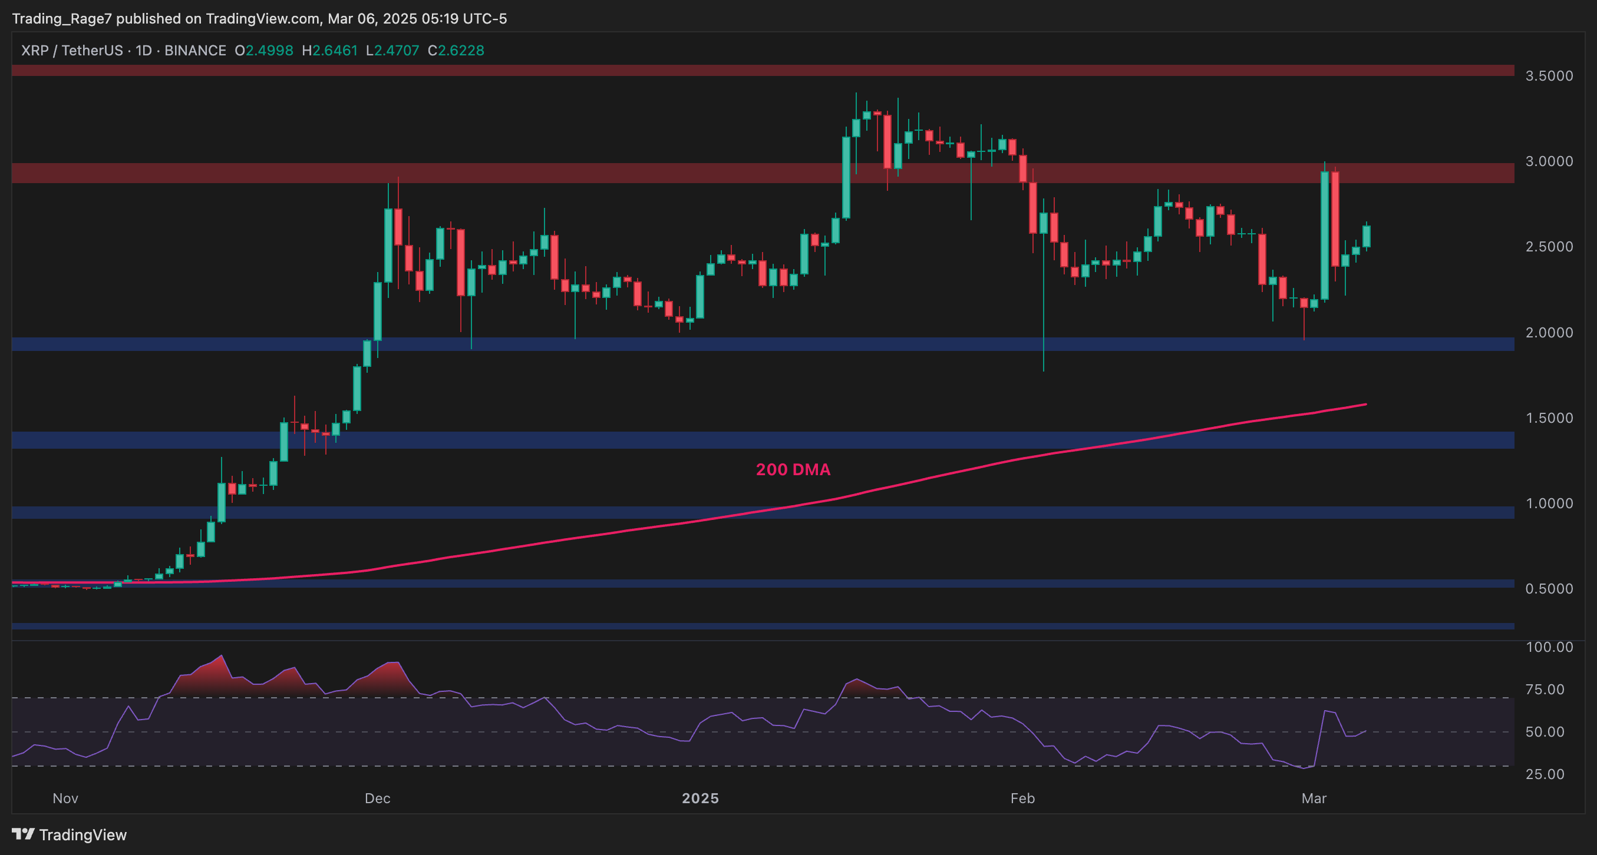1597x855 pixels.
Task: Click the close price value C2.6228
Action: pyautogui.click(x=456, y=50)
